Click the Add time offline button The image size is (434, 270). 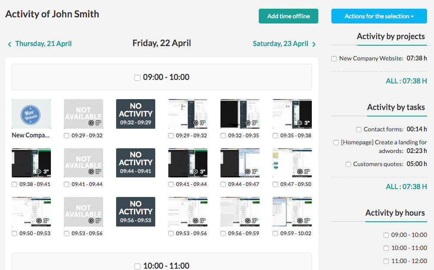(288, 16)
